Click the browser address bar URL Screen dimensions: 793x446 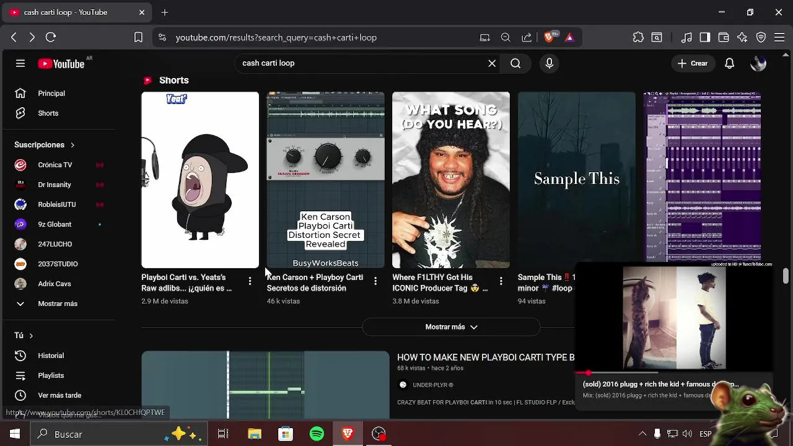tap(276, 37)
